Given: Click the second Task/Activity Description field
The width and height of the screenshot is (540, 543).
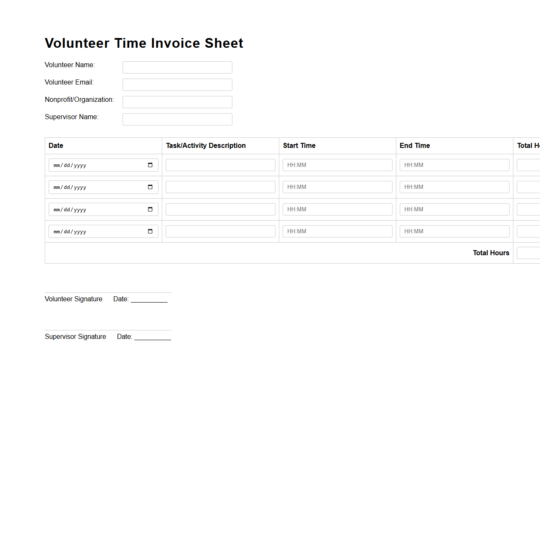Looking at the screenshot, I should click(x=220, y=187).
